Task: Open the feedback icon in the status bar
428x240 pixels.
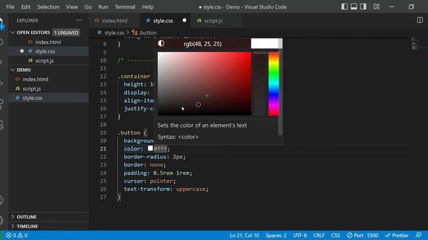Action: click(x=419, y=235)
